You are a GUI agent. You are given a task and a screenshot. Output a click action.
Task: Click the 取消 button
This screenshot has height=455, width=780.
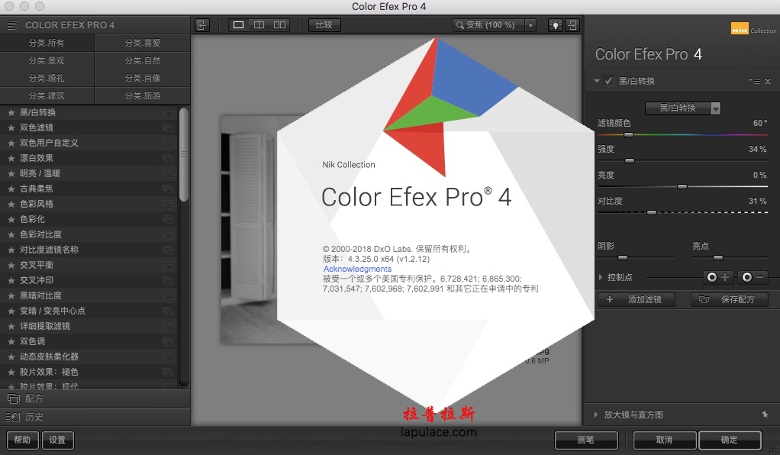[665, 440]
